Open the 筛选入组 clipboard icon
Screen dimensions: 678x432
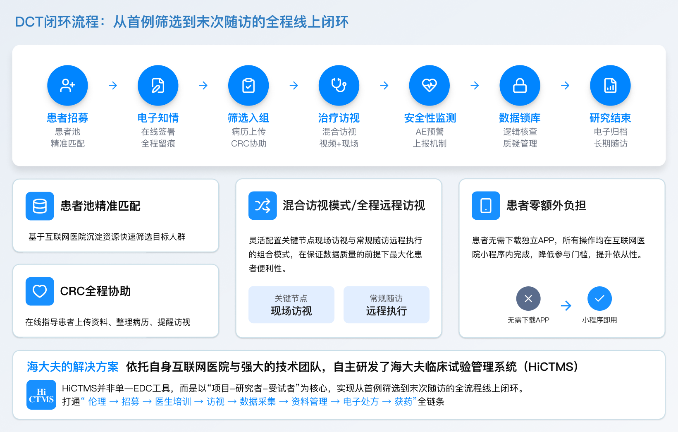[248, 85]
